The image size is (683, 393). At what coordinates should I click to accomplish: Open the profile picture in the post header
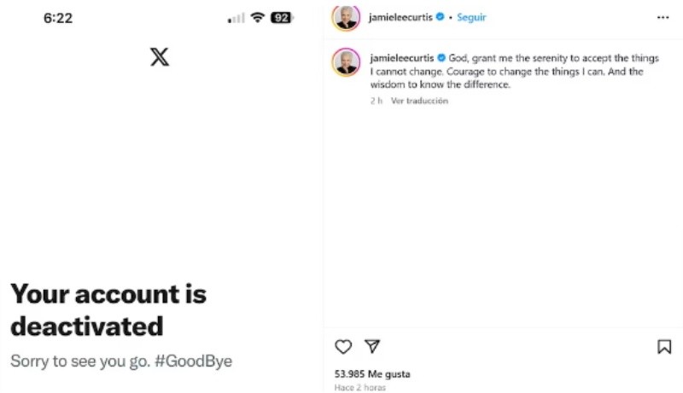coord(346,17)
